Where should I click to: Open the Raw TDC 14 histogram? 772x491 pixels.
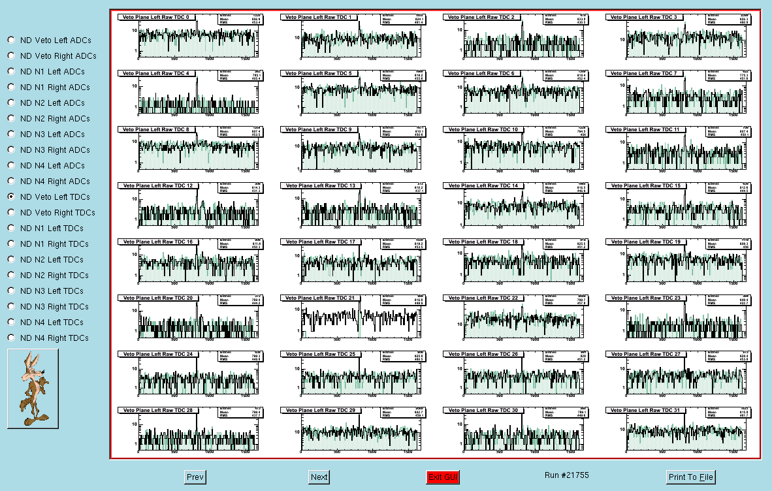tap(516, 206)
